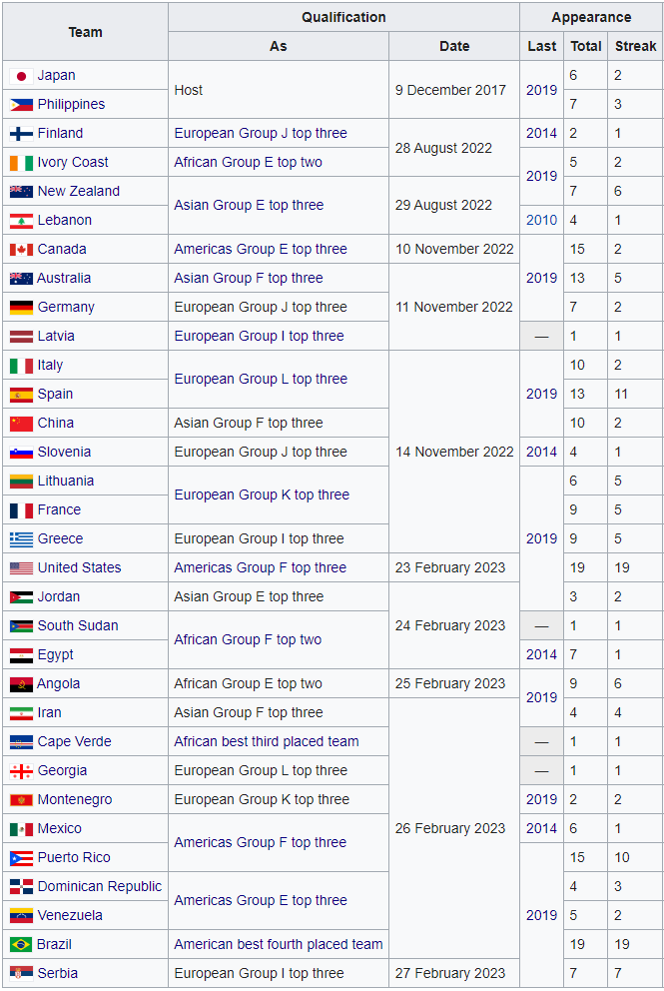Click the Canada flag icon

21,250
